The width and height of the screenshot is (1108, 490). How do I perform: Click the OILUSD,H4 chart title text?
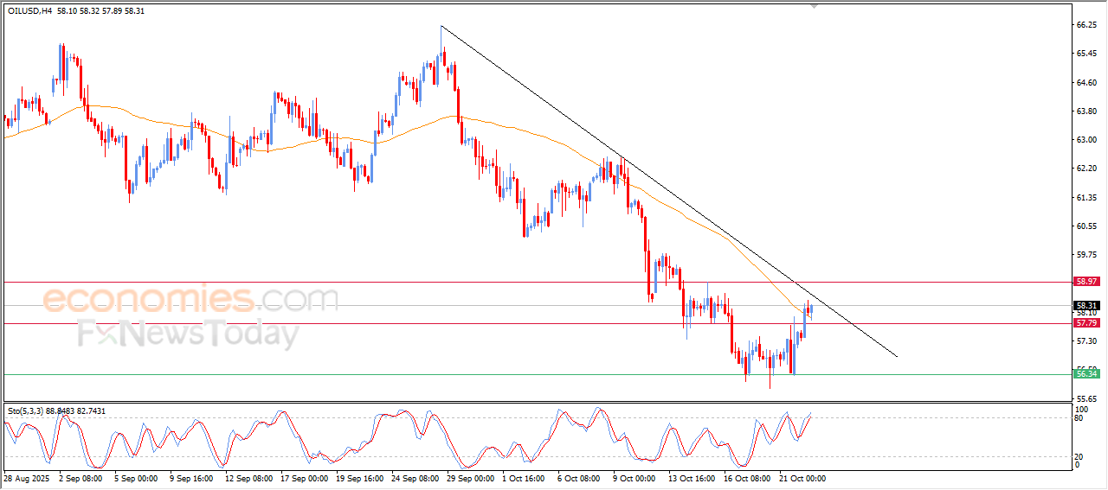click(28, 10)
